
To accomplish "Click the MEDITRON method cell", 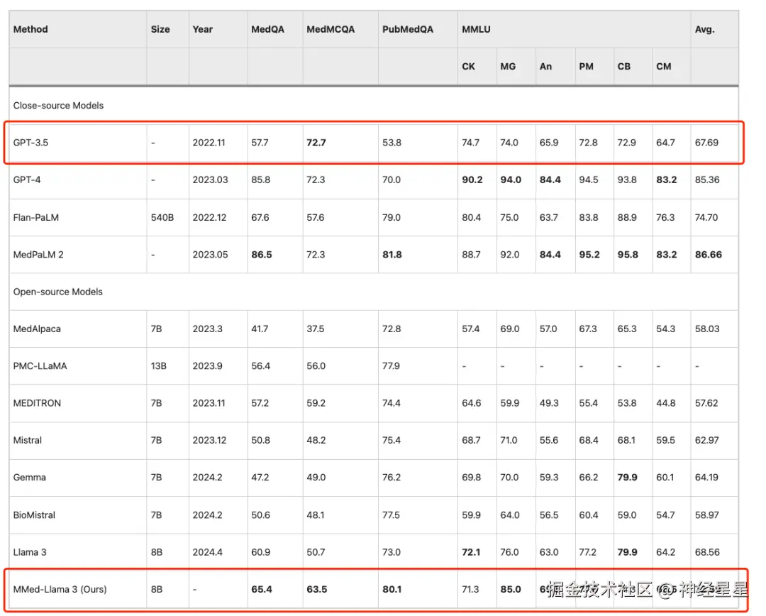I will pos(37,403).
